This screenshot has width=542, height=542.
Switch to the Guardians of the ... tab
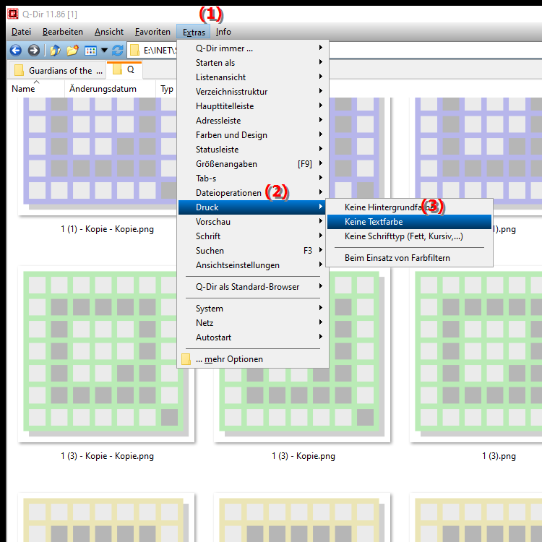[x=57, y=71]
